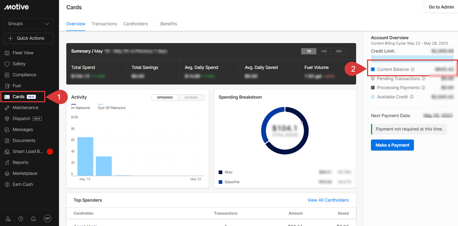Click the Motive logo
This screenshot has height=226, width=458.
click(16, 7)
